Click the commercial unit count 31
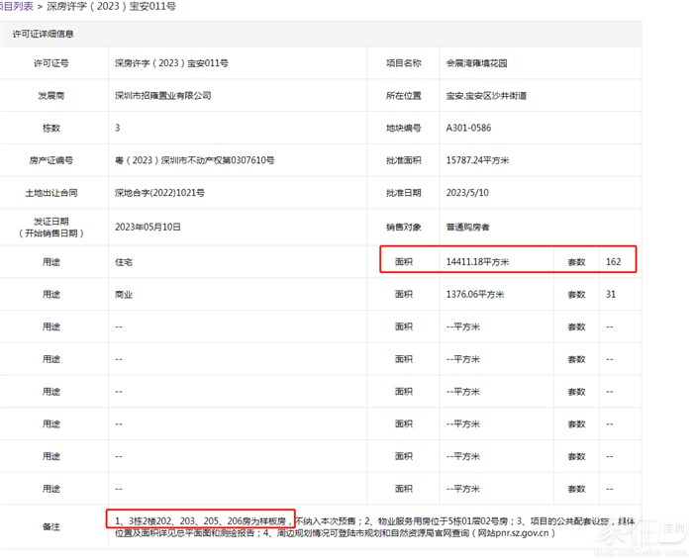This screenshot has height=559, width=693. (610, 295)
